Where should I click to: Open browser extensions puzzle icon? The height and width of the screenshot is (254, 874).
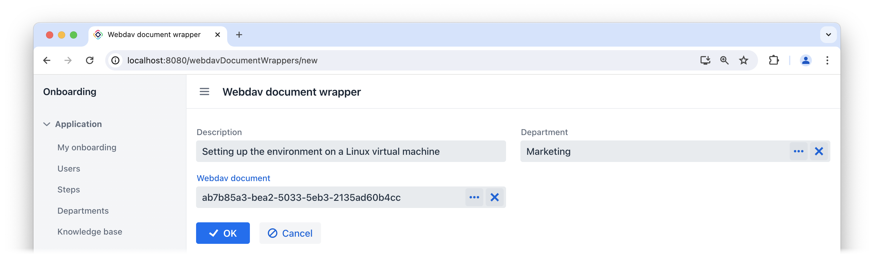774,60
